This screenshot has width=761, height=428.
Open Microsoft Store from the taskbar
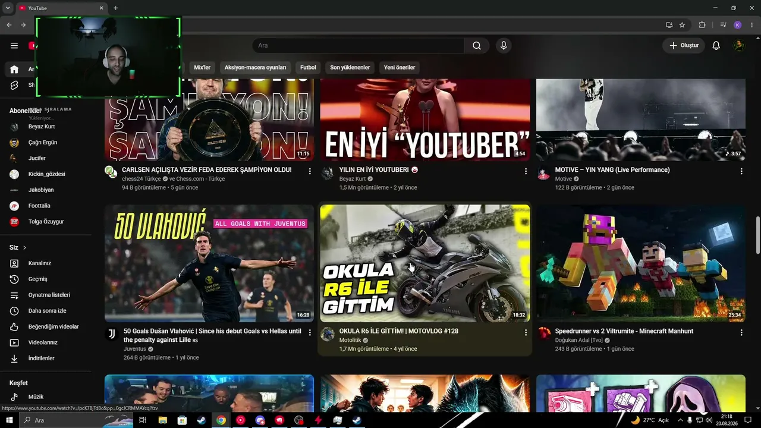tap(183, 420)
